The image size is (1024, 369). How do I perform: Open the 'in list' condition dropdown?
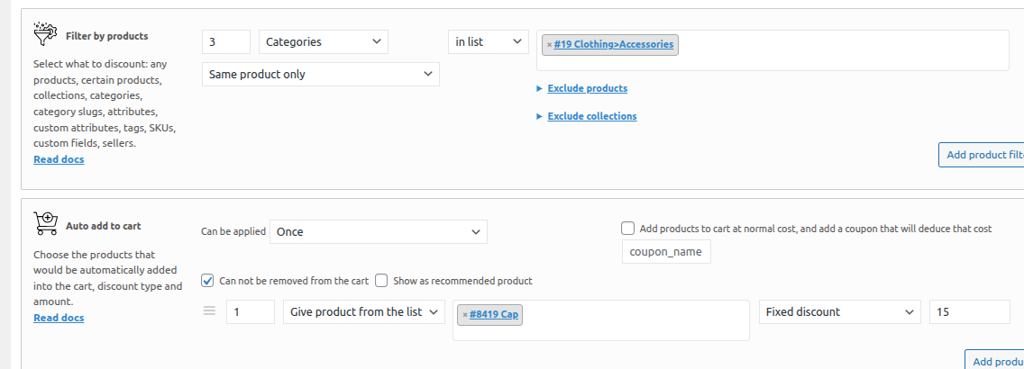pos(488,41)
